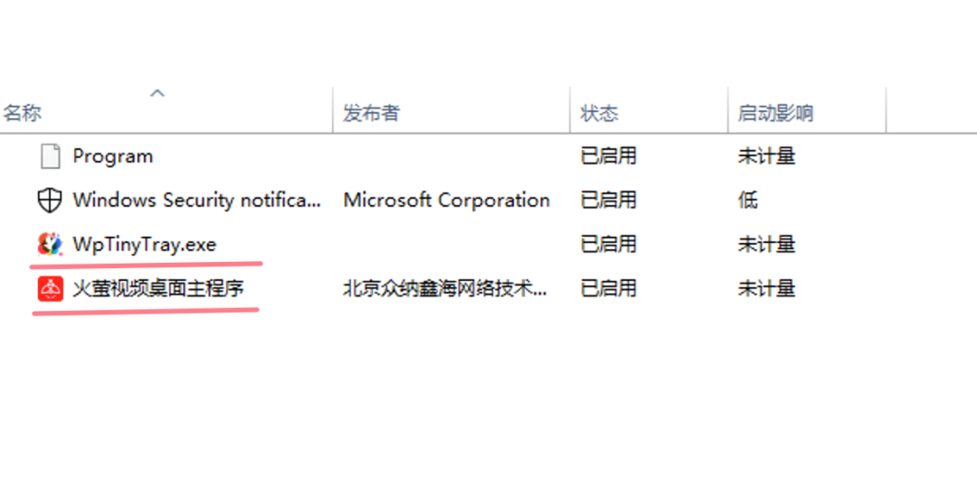
Task: Click 已启用 status in the Program row
Action: point(609,156)
